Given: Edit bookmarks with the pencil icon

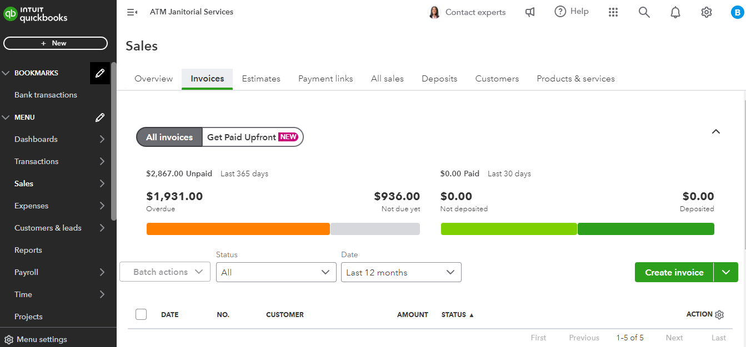Looking at the screenshot, I should coord(100,73).
